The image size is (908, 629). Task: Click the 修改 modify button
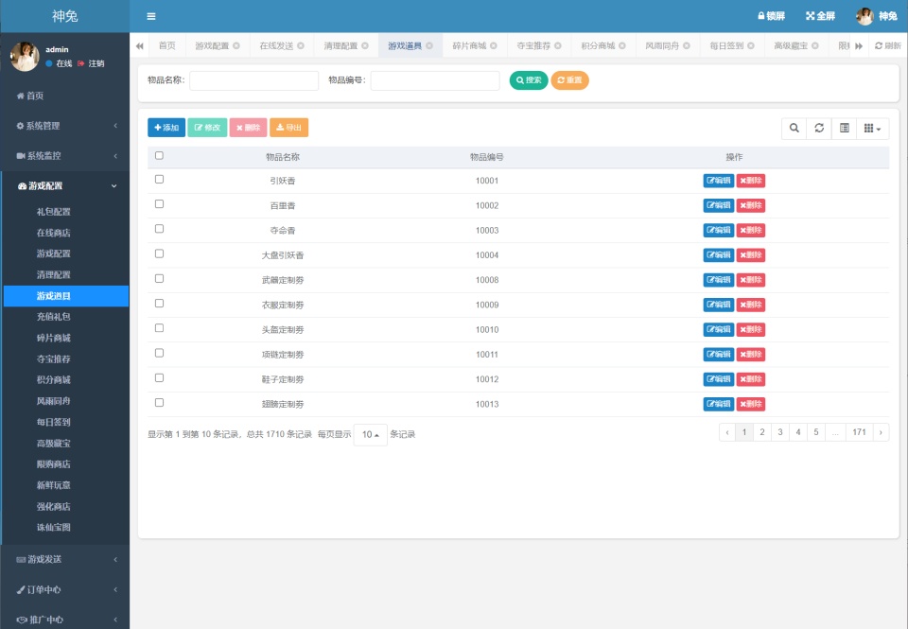[207, 128]
